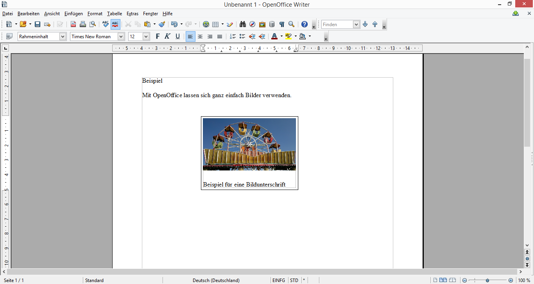Viewport: 534px width, 284px height.
Task: Open the Gallery icon
Action: coord(262,24)
